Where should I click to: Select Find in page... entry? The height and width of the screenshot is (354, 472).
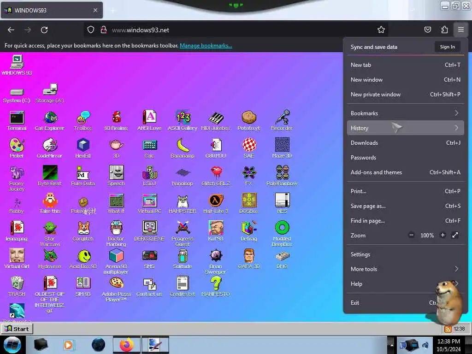[405, 221]
